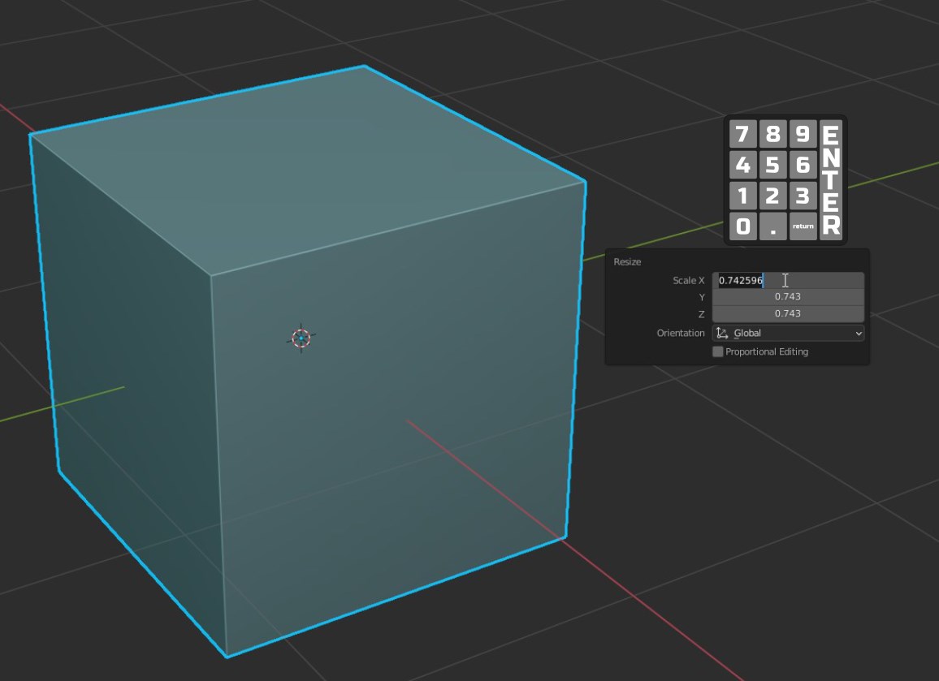The image size is (939, 681).
Task: Click the chevron arrow of the Orientation dropdown
Action: tap(858, 334)
